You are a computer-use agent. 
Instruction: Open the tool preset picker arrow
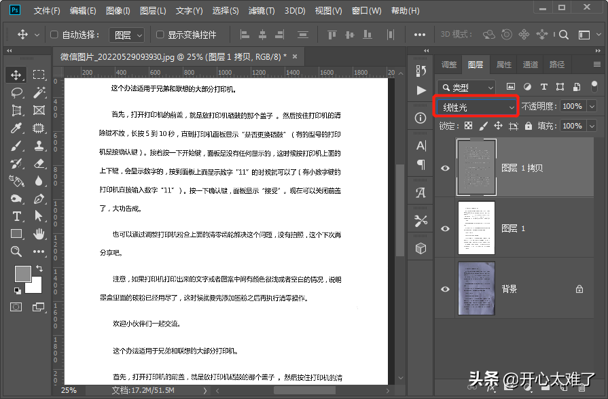37,35
